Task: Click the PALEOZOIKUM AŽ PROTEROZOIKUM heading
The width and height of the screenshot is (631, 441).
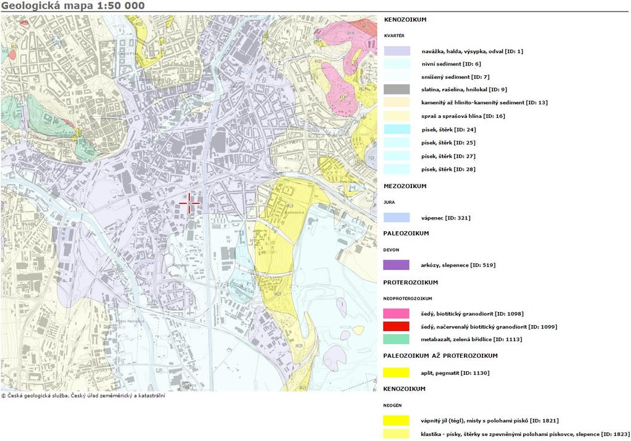Action: 440,356
